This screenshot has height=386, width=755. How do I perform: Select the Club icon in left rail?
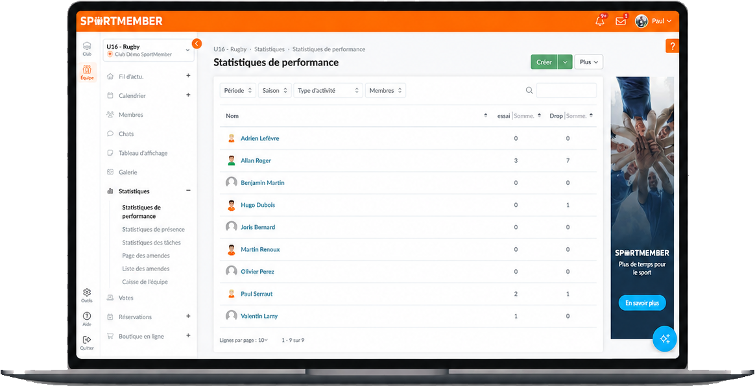pyautogui.click(x=87, y=49)
